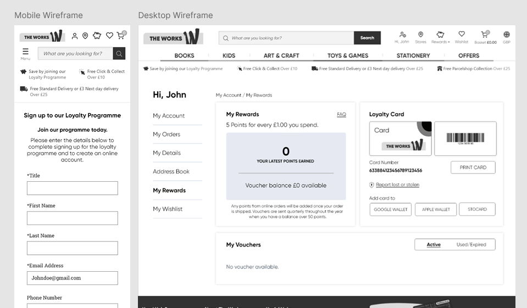Open the desktop Basket cart icon
This screenshot has height=308, width=527.
[485, 35]
